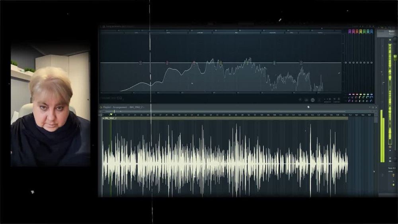Expand the IMG_9962_2 audio clip menu

click(103, 118)
